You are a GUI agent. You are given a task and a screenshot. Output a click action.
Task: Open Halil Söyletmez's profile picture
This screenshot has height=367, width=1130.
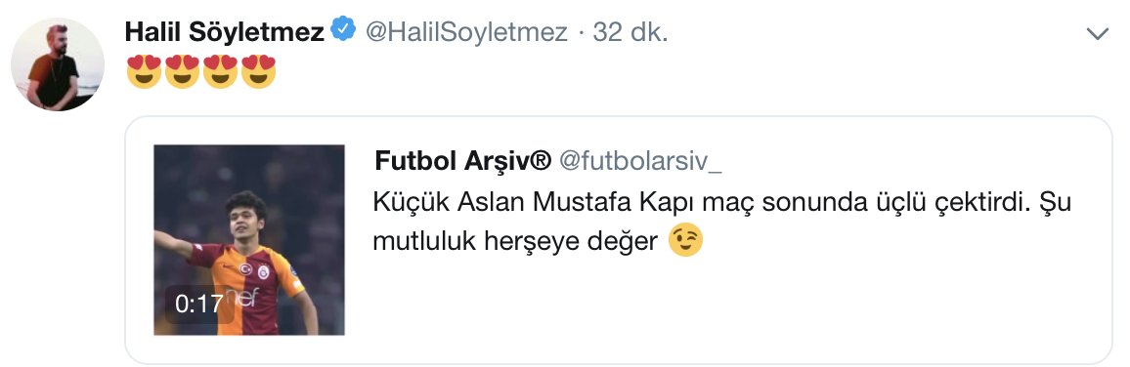[58, 64]
